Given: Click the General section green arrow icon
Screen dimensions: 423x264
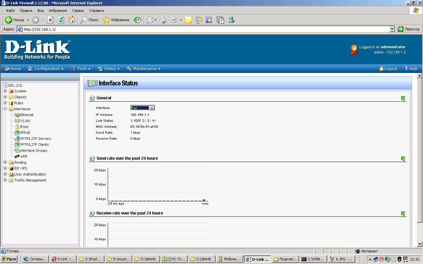Looking at the screenshot, I should point(403,98).
